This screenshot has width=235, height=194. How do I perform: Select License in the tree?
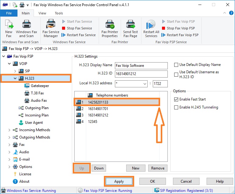[x=22, y=174]
